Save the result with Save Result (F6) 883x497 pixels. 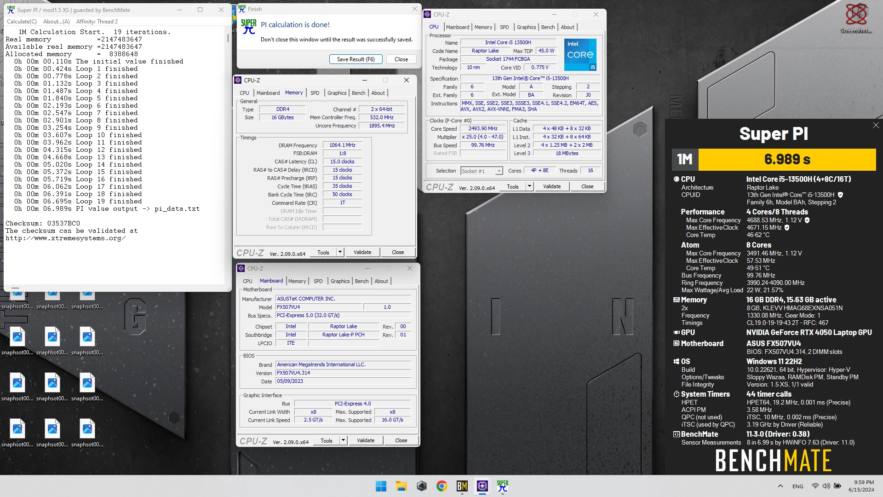pos(355,59)
